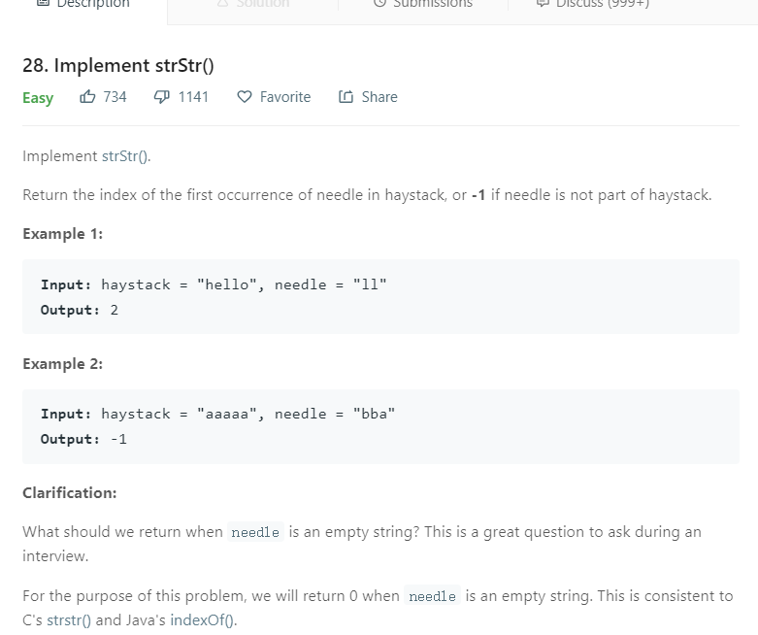Screen dimensions: 758x635
Task: Click the "Example 1:" heading
Action: (x=62, y=234)
